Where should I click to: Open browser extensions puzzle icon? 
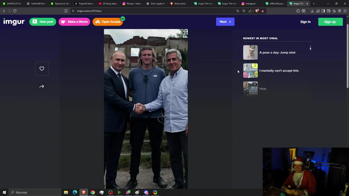coord(298,11)
